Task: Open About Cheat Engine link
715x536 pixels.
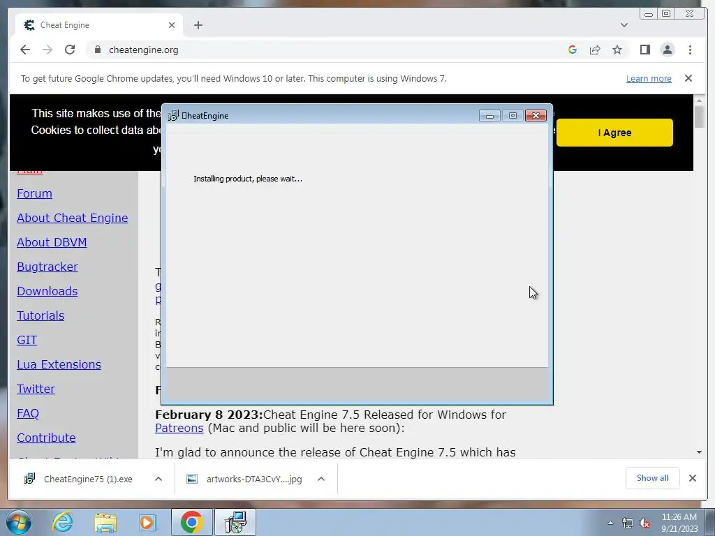Action: click(x=73, y=218)
